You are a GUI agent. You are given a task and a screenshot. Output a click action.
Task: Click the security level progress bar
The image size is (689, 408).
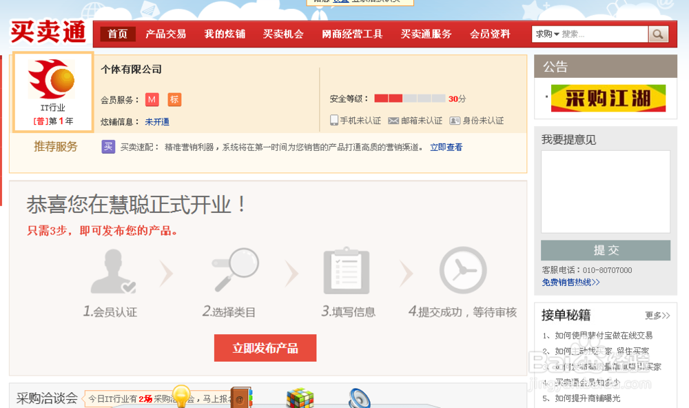(x=410, y=99)
